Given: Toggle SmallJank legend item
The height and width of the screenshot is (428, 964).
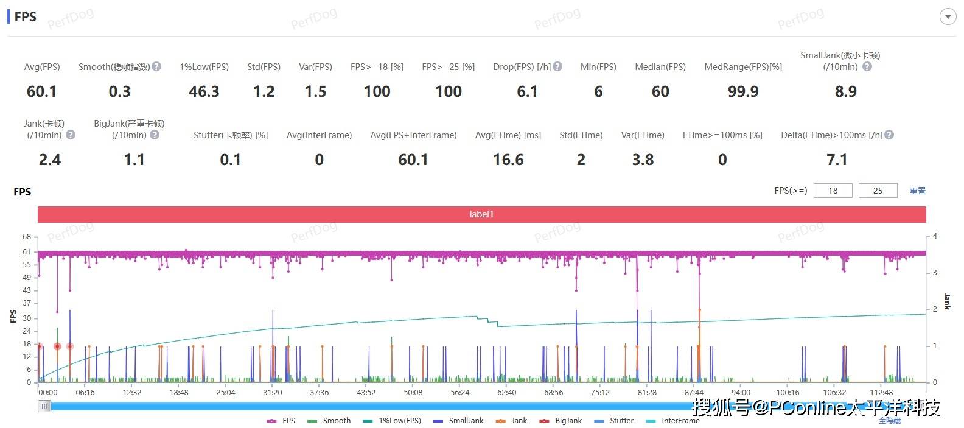Looking at the screenshot, I should point(459,421).
